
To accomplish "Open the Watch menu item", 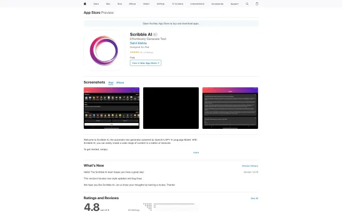I will point(146,3).
